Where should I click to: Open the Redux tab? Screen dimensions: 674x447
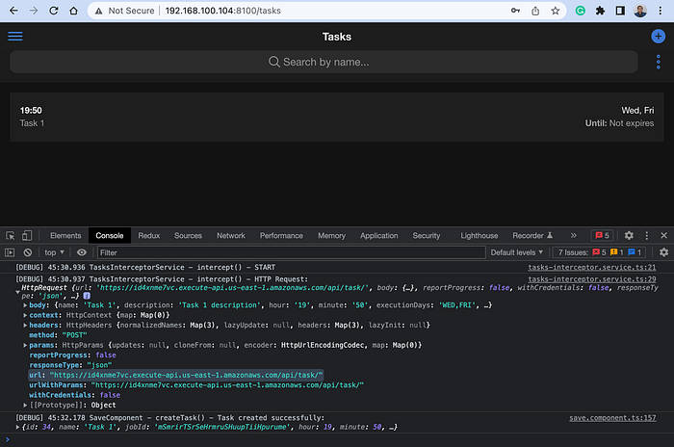[x=148, y=236]
